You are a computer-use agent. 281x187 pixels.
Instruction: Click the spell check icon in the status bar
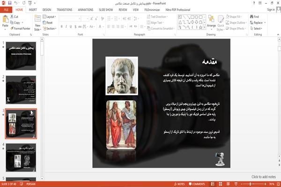point(22,184)
